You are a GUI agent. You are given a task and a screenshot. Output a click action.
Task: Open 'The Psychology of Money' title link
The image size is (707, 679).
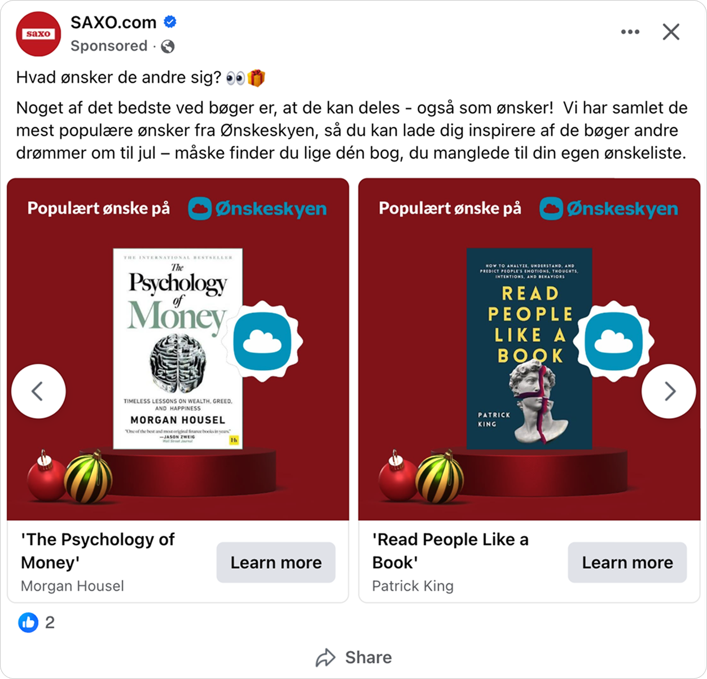[x=98, y=551]
